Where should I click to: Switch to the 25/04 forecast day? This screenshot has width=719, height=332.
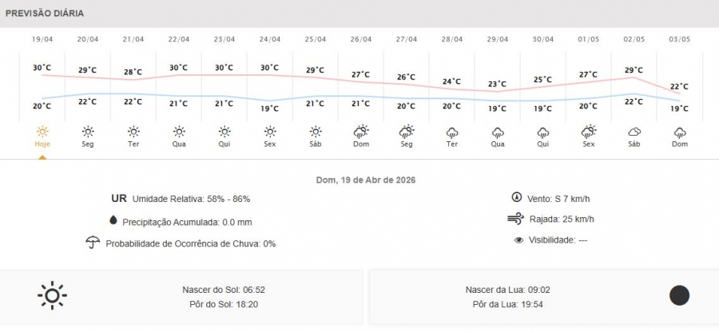316,39
